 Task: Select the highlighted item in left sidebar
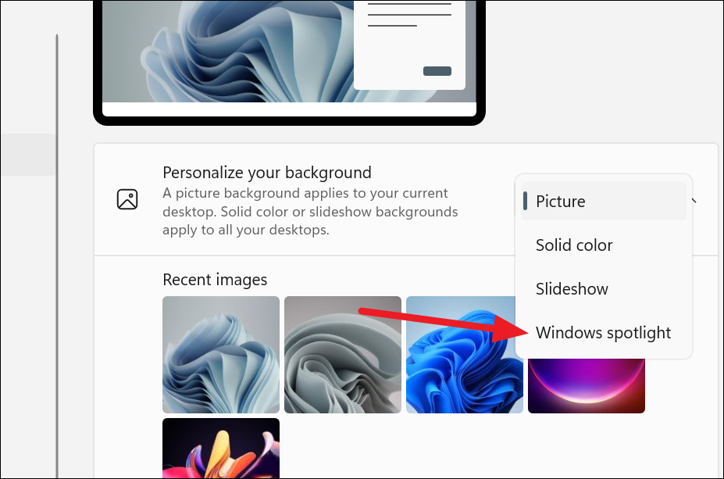coord(27,155)
